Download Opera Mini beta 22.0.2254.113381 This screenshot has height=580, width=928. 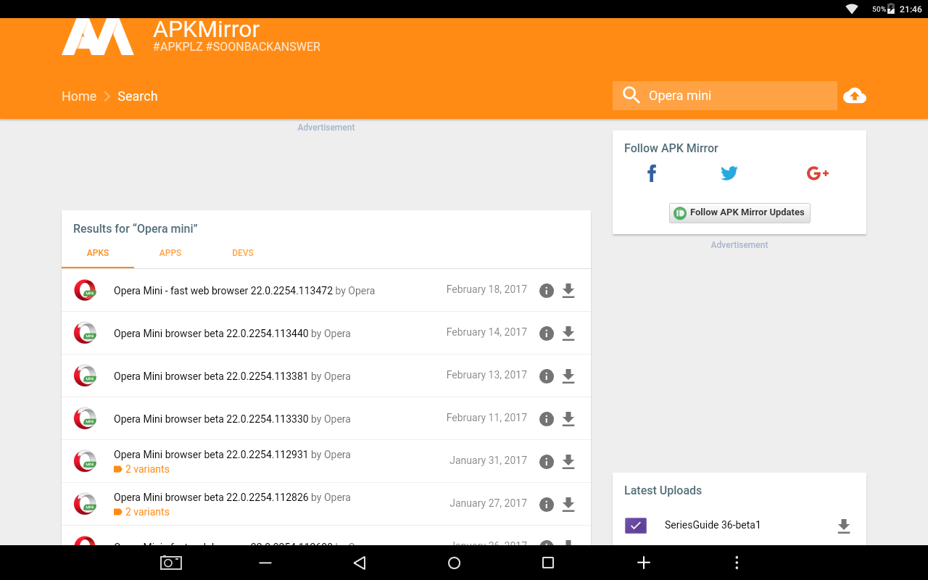(568, 376)
